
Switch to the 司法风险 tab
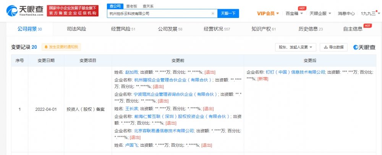pos(76,29)
